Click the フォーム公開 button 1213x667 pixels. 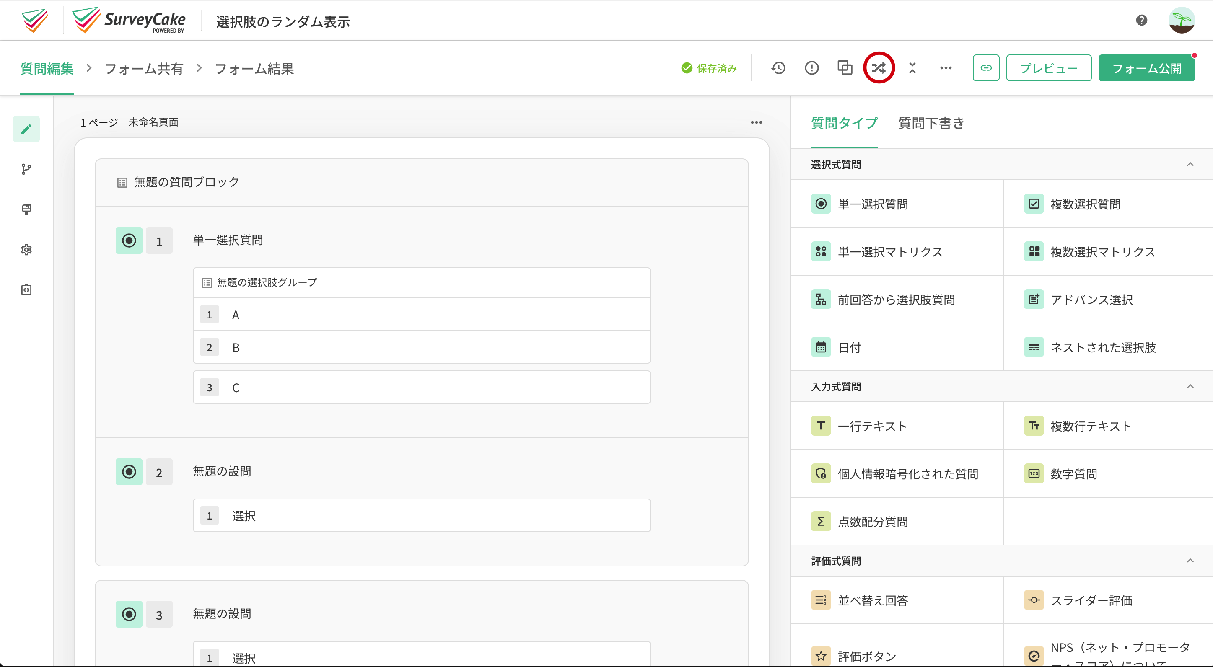1147,68
